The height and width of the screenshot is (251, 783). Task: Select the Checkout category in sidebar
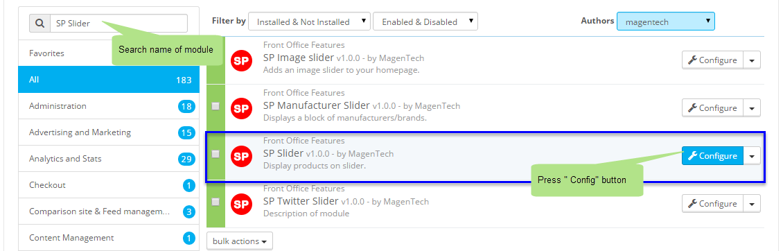[x=109, y=185]
